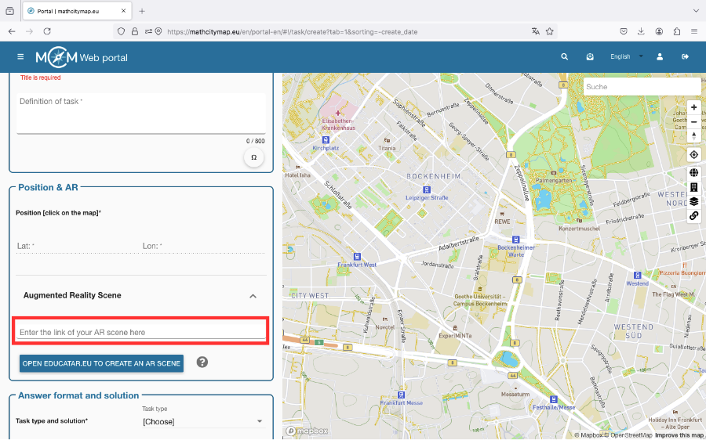Open the Task type dropdown
This screenshot has height=440, width=706.
pyautogui.click(x=202, y=422)
